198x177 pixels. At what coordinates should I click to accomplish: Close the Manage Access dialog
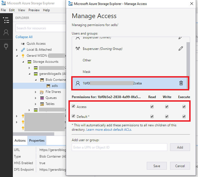coord(191,4)
